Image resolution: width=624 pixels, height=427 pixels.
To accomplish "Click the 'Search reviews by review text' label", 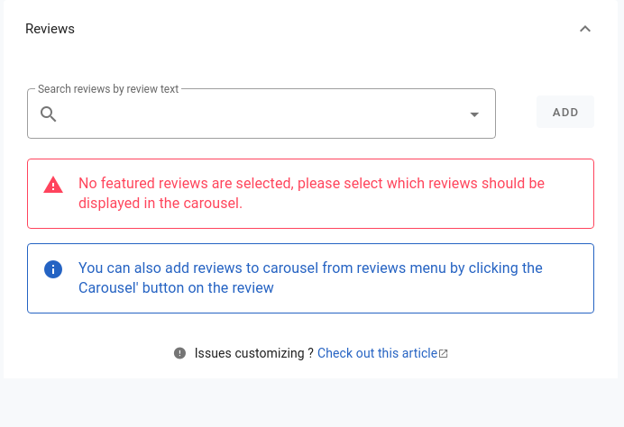I will (x=108, y=89).
